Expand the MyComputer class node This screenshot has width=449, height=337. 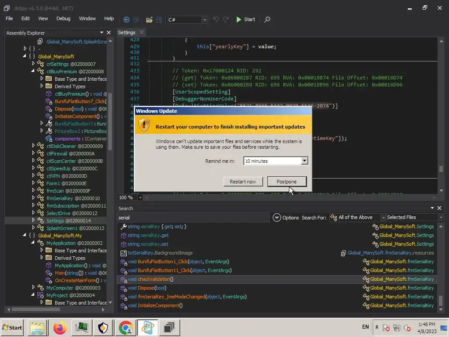pyautogui.click(x=33, y=287)
